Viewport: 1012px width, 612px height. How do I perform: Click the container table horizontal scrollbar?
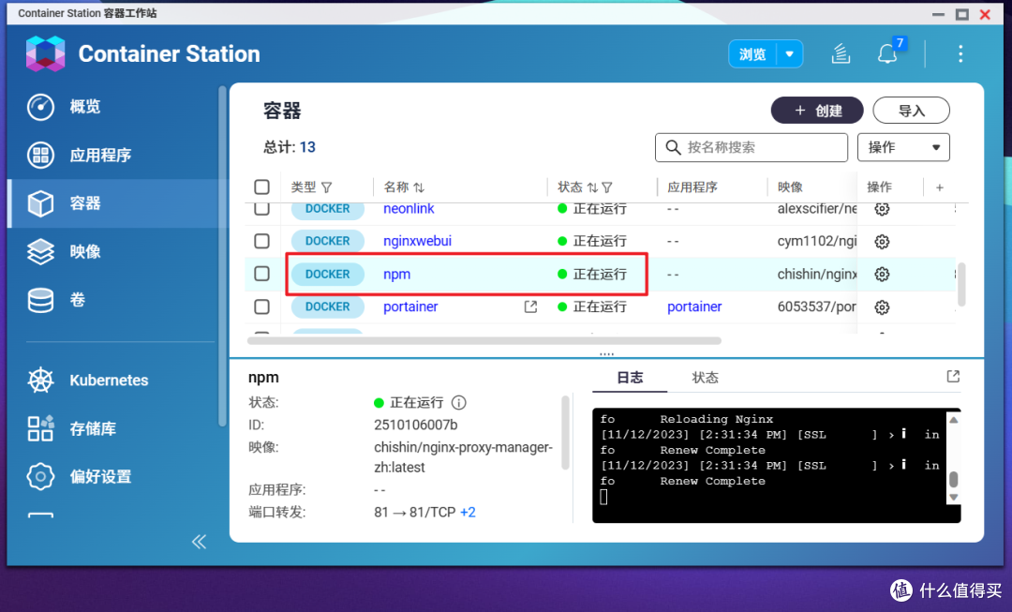(x=484, y=341)
